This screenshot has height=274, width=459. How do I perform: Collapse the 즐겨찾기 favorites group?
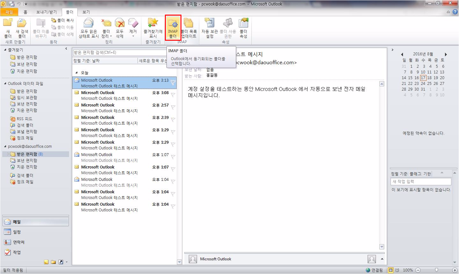[5, 50]
